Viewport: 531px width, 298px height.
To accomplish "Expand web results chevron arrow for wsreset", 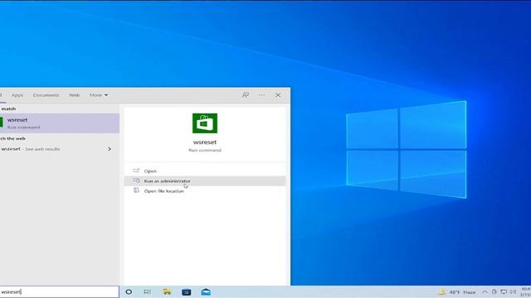I will (110, 149).
